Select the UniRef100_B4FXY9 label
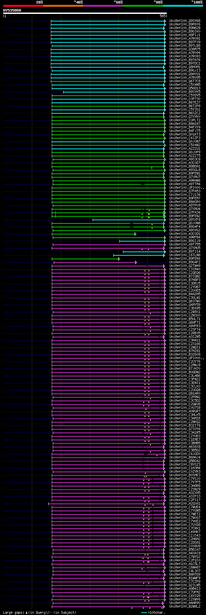The image size is (206, 615). [x=185, y=127]
